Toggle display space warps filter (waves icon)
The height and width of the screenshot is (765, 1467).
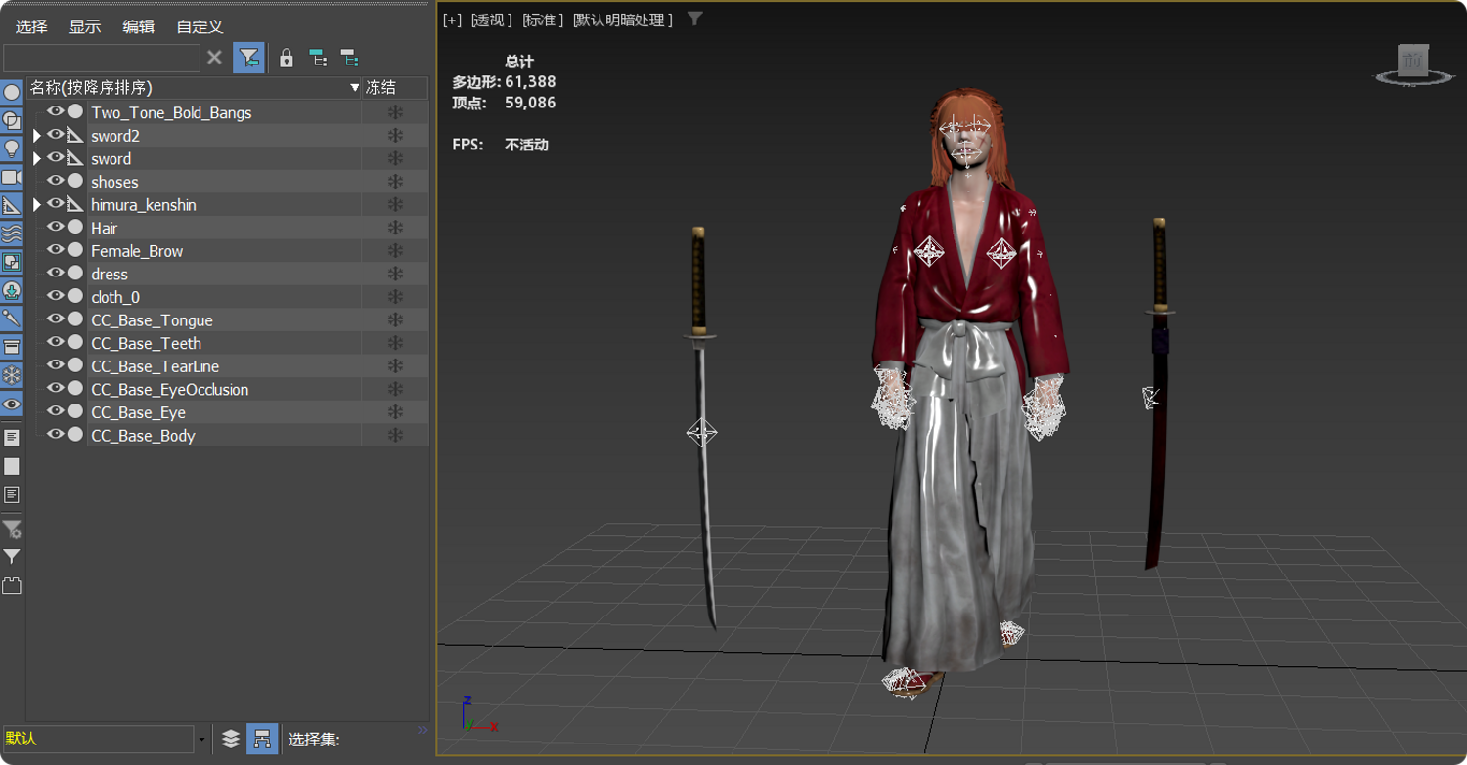coord(12,234)
